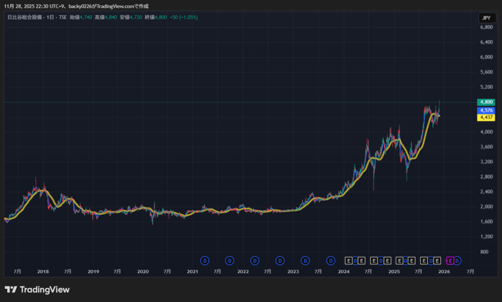Select the leftmost grey earnings E marker

click(349, 260)
